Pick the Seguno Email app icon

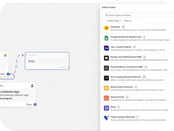click(106, 98)
